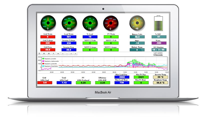The width and height of the screenshot is (205, 127).
Task: Click the Load Watts dial gauge showing 581
Action: [x=69, y=23]
